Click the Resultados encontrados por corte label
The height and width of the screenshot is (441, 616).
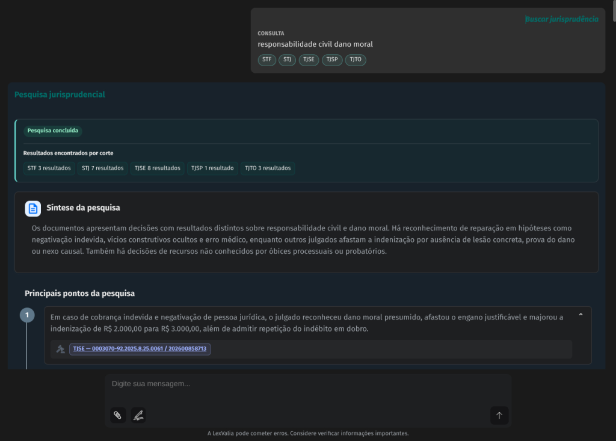click(x=69, y=153)
